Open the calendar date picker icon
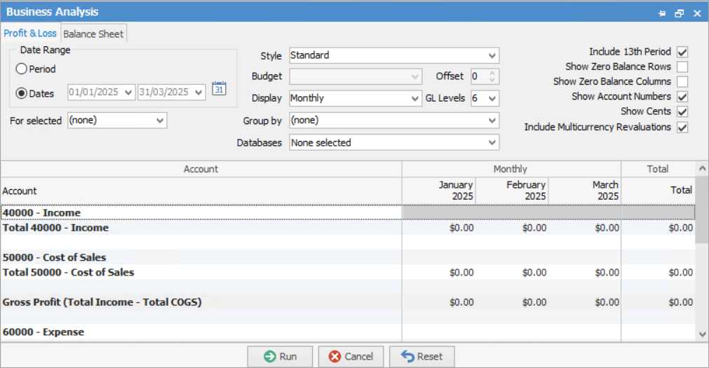The image size is (709, 368). pos(219,88)
